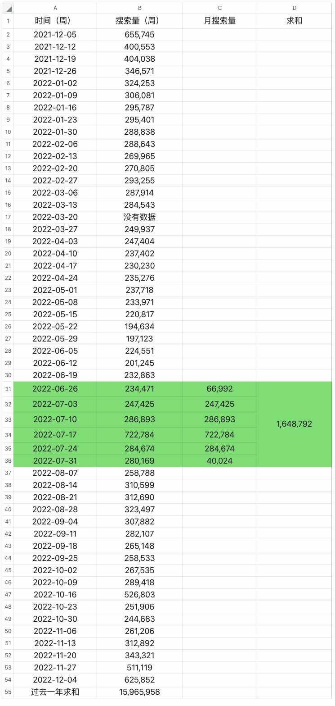Click the 过去一年求和 label cell
The height and width of the screenshot is (706, 335).
[55, 692]
